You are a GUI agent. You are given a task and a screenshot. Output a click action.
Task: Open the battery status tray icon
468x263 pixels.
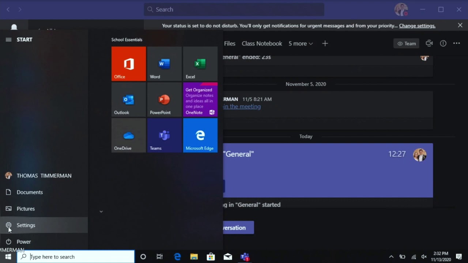402,257
